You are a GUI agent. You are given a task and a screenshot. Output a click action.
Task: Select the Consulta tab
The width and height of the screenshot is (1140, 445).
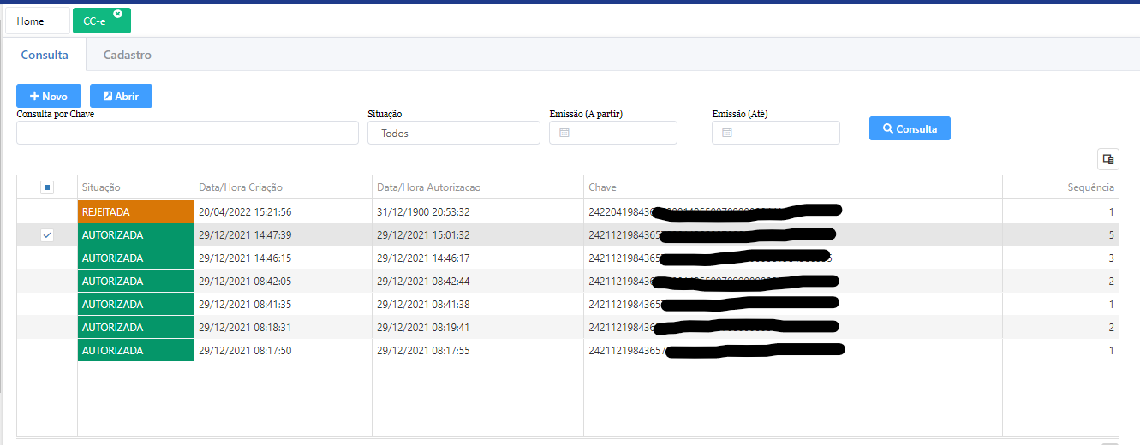pyautogui.click(x=45, y=55)
